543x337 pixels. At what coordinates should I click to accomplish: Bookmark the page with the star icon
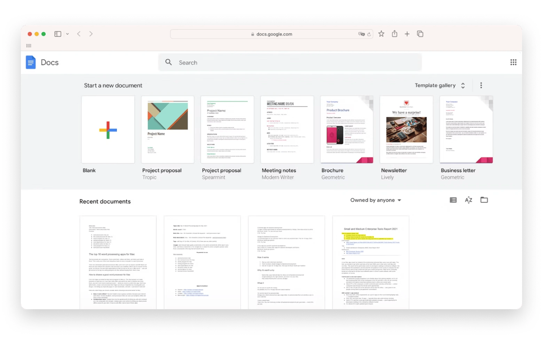381,34
